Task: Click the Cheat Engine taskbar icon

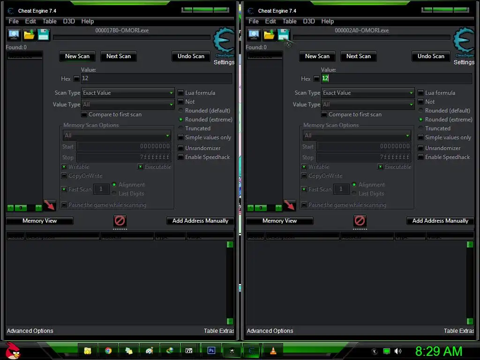Action: tap(252, 351)
